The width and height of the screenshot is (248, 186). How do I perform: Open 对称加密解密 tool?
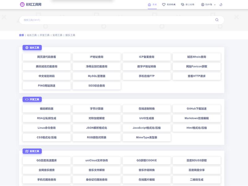pyautogui.click(x=97, y=118)
